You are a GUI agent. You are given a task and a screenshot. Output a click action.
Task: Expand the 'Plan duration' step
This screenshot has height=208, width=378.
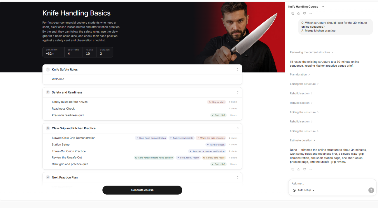click(300, 75)
